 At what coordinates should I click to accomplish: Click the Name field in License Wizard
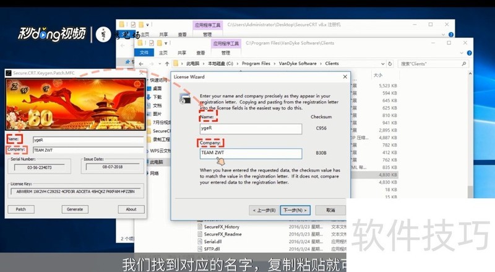(x=251, y=128)
